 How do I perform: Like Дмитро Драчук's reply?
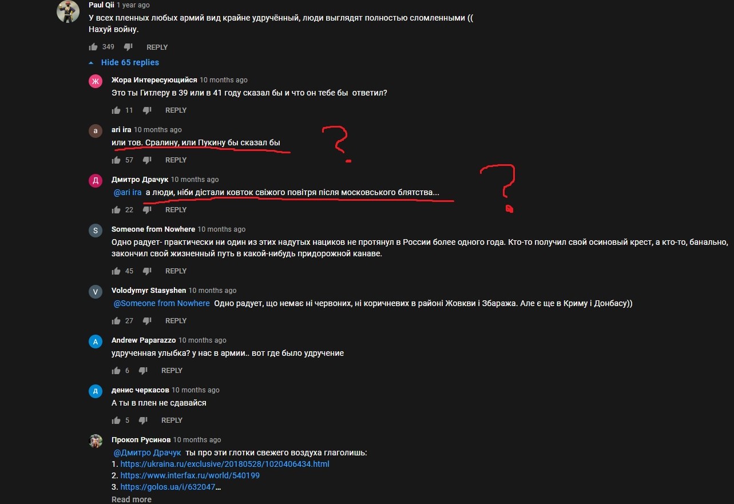(x=116, y=209)
